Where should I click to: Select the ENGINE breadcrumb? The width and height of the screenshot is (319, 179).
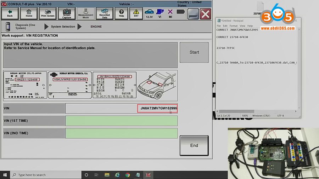pyautogui.click(x=96, y=27)
